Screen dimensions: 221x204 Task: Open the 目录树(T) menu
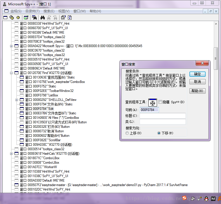coord(33,11)
